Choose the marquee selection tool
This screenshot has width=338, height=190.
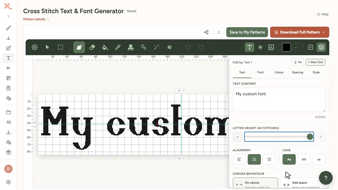coord(60,47)
